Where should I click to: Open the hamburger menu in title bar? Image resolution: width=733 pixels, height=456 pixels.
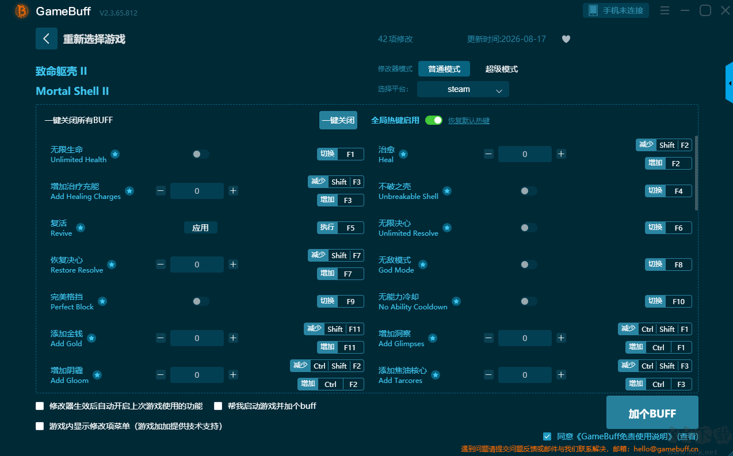tap(665, 11)
